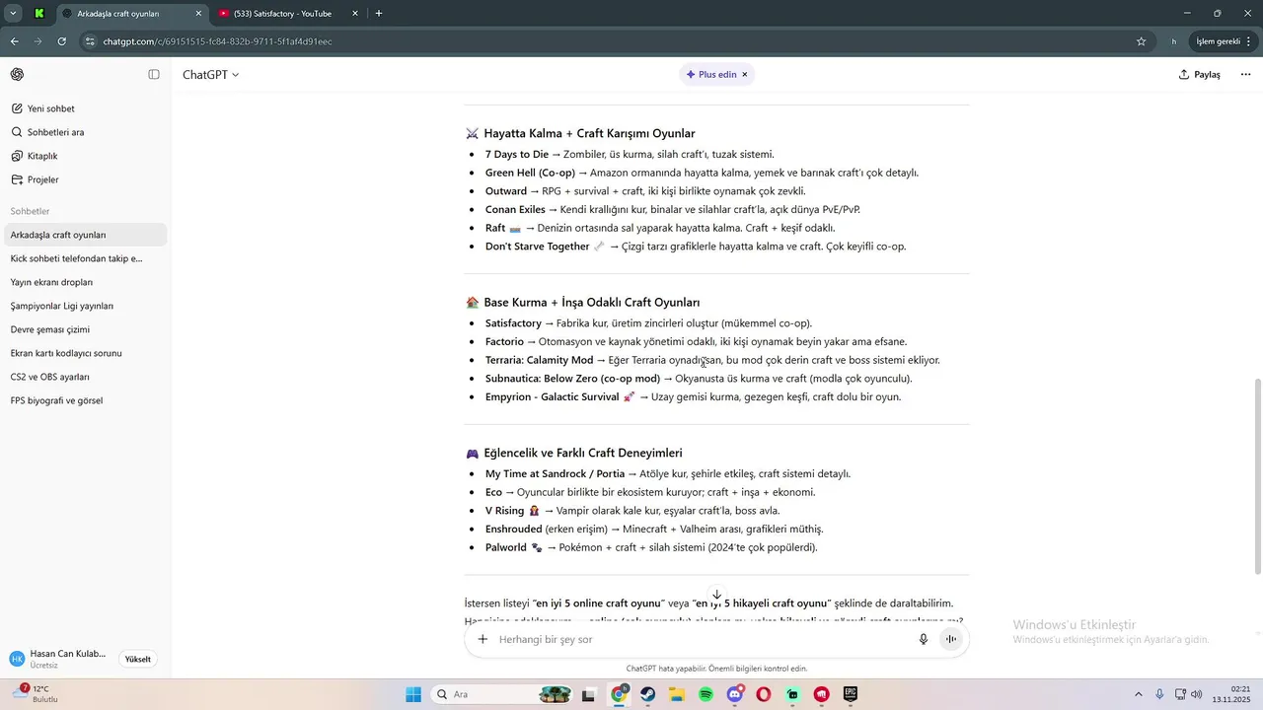Click the ChatGPT logo in the sidebar

pyautogui.click(x=17, y=74)
